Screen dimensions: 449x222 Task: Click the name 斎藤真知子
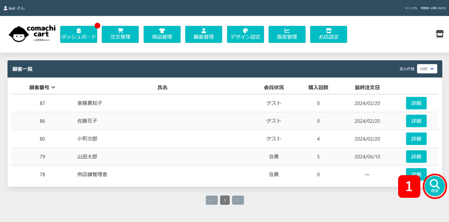pos(90,103)
